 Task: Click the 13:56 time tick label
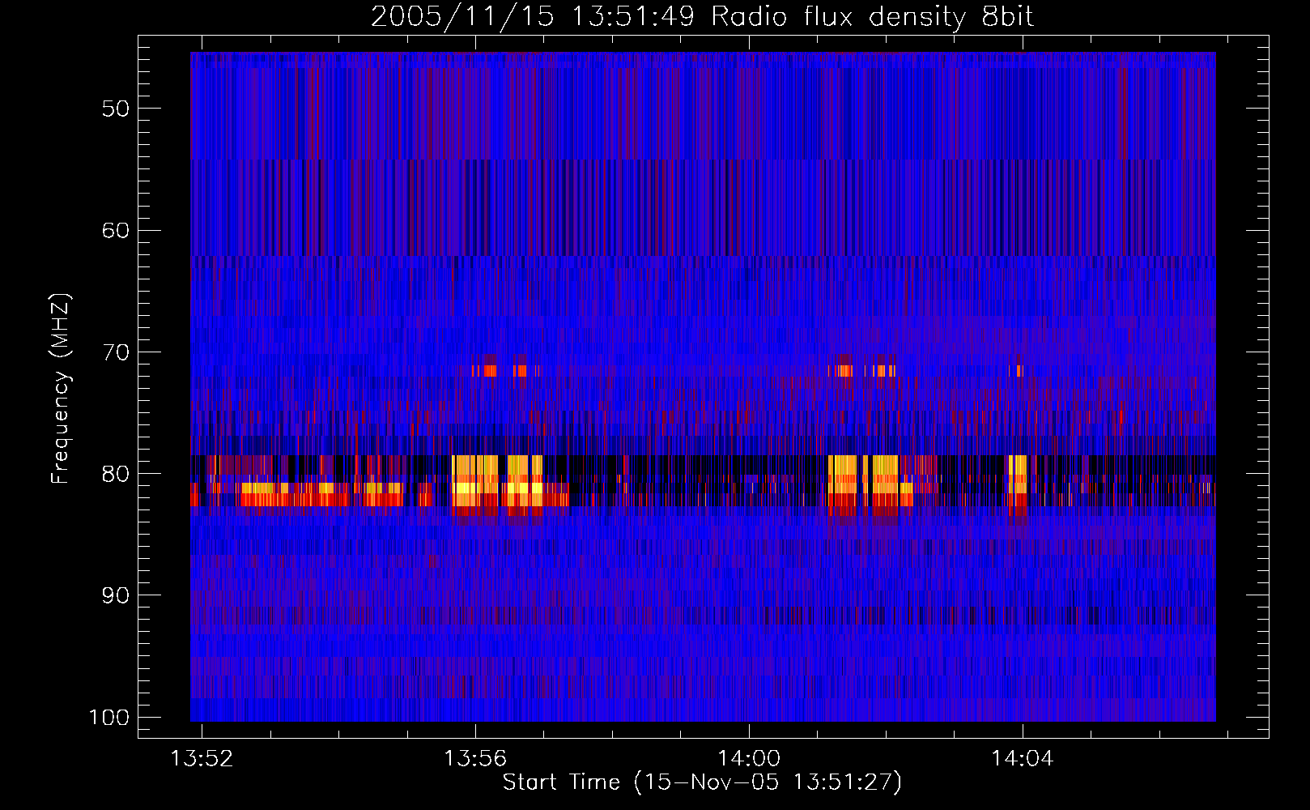click(x=475, y=758)
